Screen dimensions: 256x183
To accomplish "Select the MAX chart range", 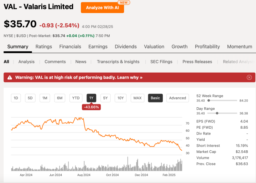I will [x=137, y=98].
